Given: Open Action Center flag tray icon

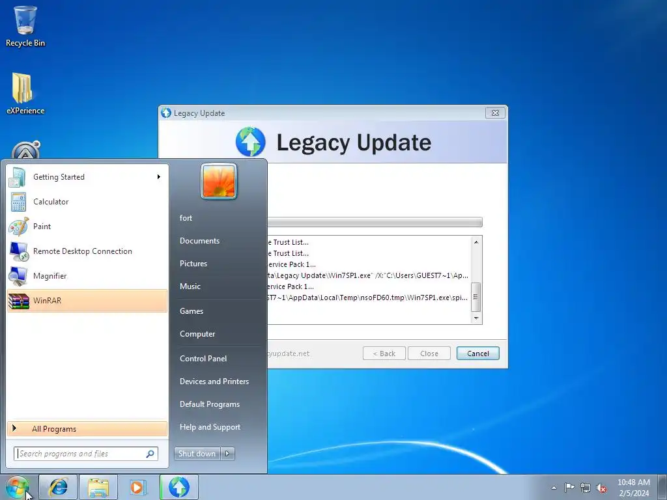Looking at the screenshot, I should pyautogui.click(x=569, y=488).
